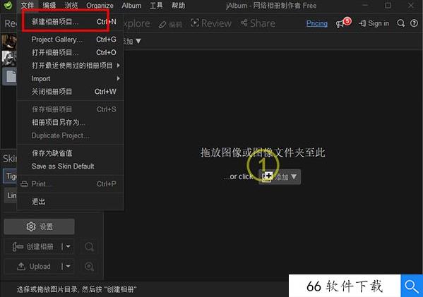The width and height of the screenshot is (423, 297).
Task: Open the 浏览 menu
Action: (71, 6)
